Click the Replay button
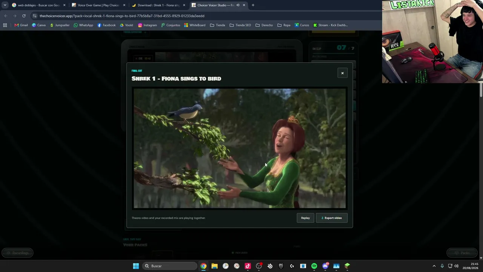Image resolution: width=483 pixels, height=272 pixels. point(305,218)
